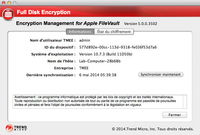Screen dimensions: 200x135
Task: Click the host name Lab-Computer-28b68b
Action: click(x=100, y=61)
